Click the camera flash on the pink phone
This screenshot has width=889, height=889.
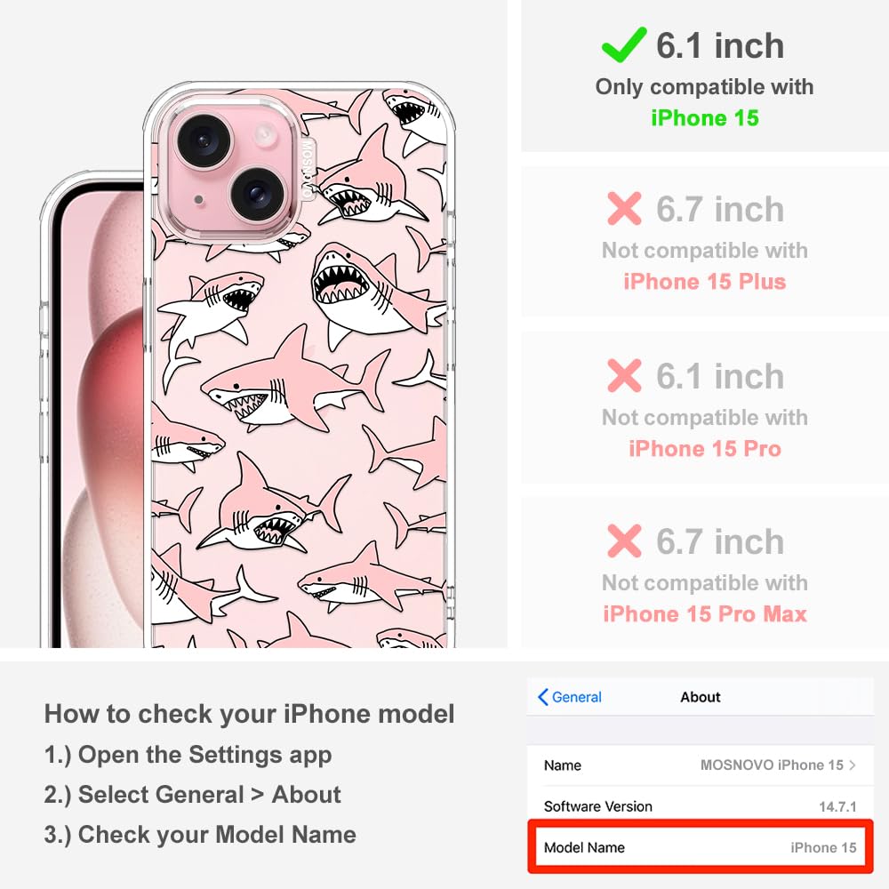(264, 135)
